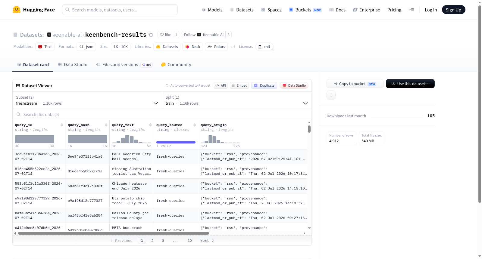Sort by query_hash column sort arrows

tap(106, 125)
